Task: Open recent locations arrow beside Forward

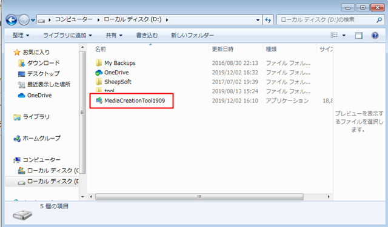Action: tap(33, 20)
